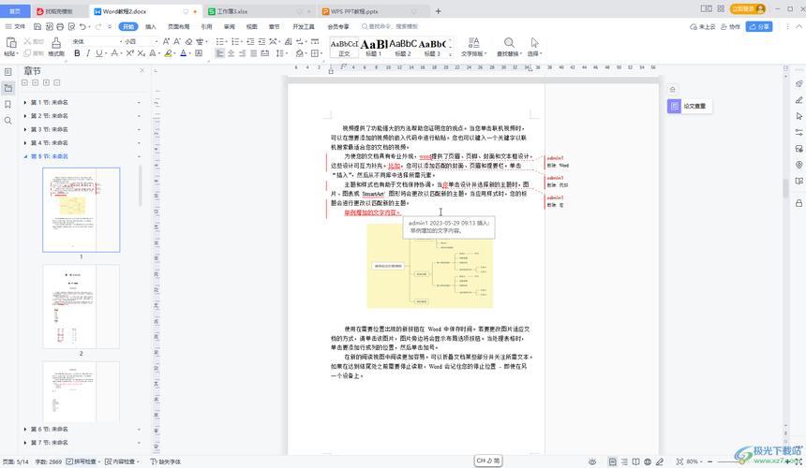This screenshot has width=806, height=468.
Task: Click the Clear Formatting eraser icon
Action: pyautogui.click(x=188, y=41)
